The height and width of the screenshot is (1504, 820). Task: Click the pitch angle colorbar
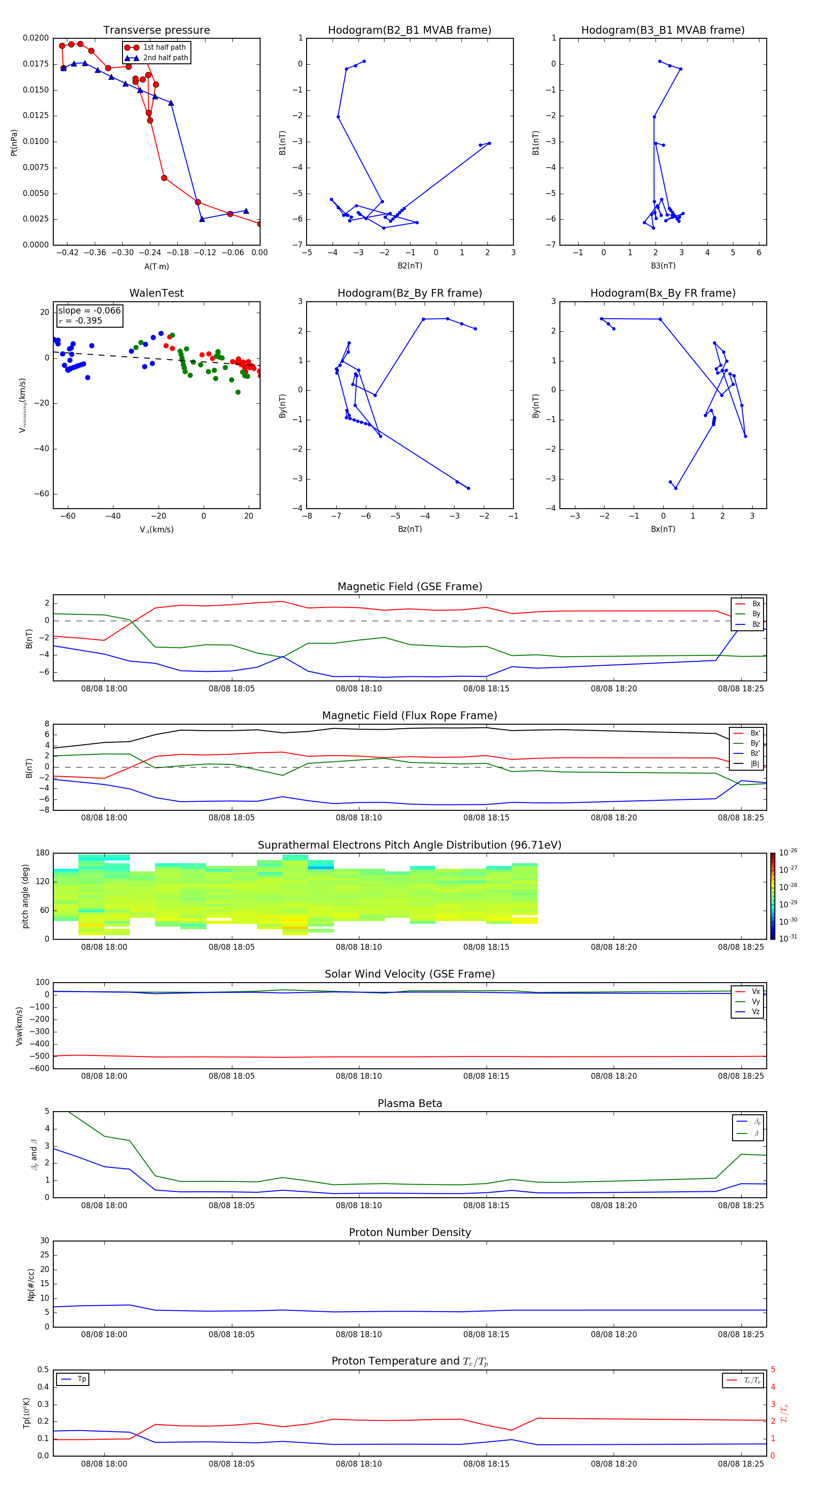point(773,896)
